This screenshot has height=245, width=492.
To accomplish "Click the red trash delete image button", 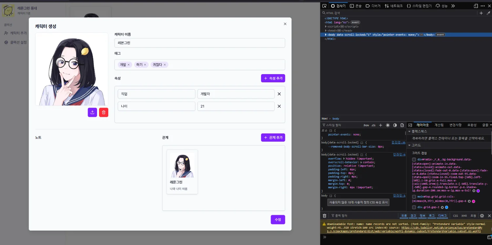I will tap(104, 112).
